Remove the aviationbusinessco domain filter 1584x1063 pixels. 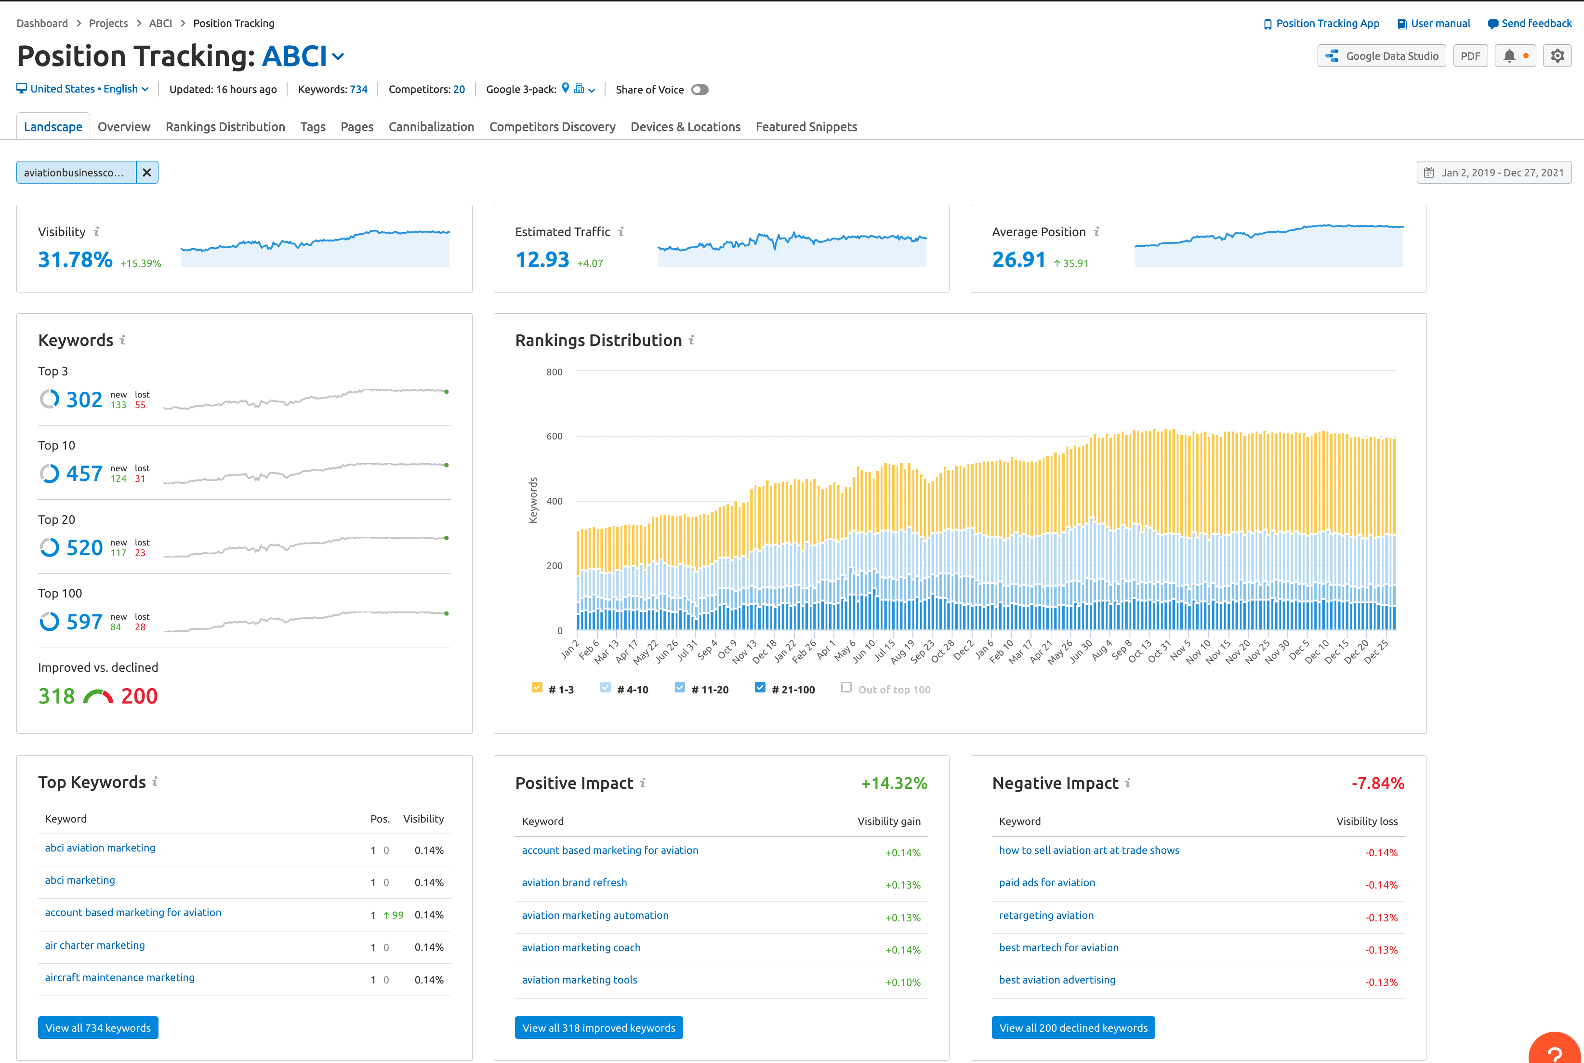point(147,173)
